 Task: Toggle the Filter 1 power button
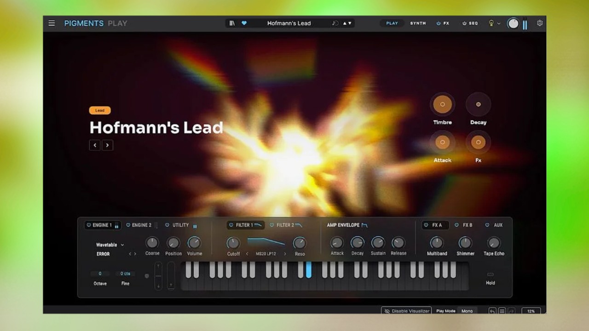click(x=231, y=225)
